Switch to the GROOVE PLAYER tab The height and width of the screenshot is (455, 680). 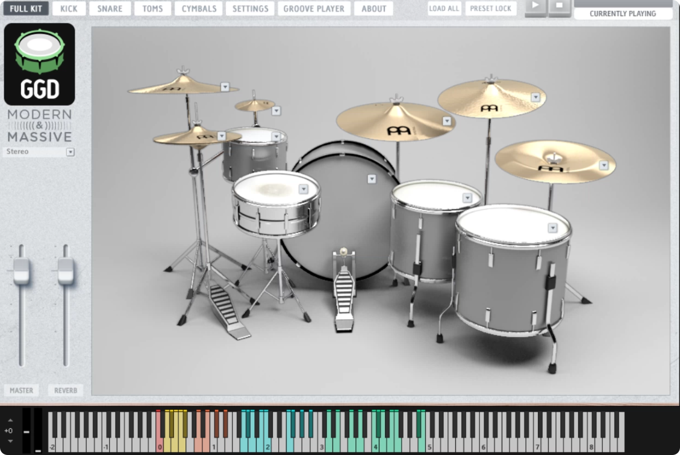click(x=314, y=8)
